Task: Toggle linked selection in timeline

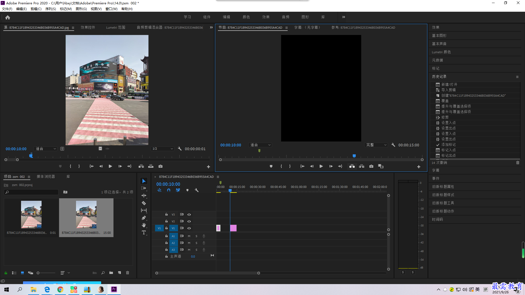Action: click(x=178, y=190)
